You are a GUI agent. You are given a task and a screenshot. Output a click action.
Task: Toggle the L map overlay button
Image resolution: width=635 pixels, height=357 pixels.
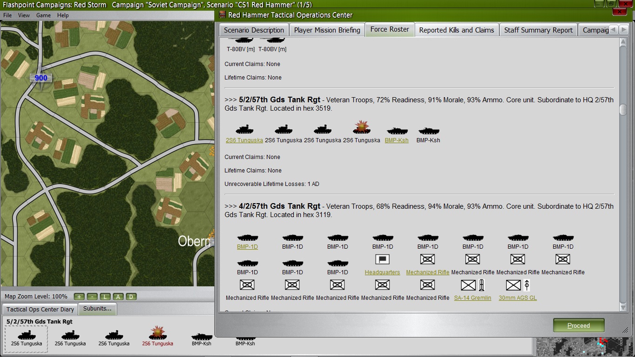[105, 297]
